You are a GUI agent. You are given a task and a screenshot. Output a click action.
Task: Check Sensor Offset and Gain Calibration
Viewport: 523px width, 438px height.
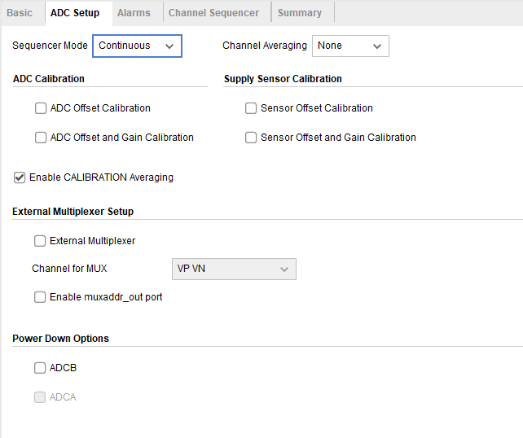251,138
